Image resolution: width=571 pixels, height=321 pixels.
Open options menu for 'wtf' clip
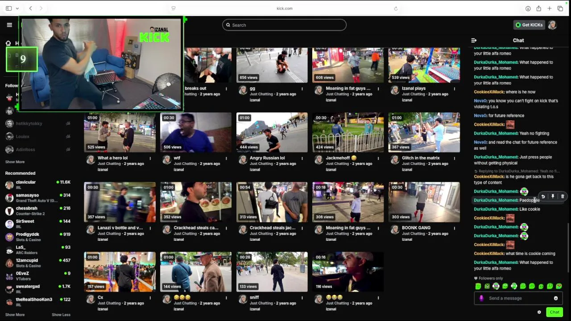coord(226,158)
